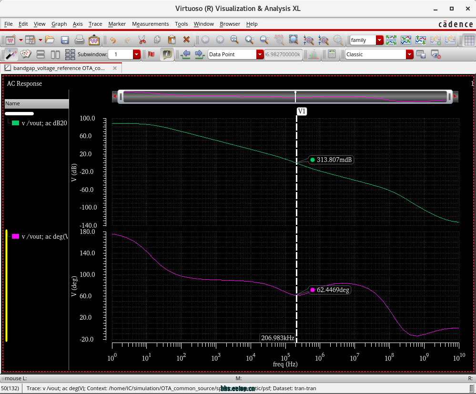Activate the zoom magnifier tool
Image resolution: width=476 pixels, height=394 pixels.
tap(234, 40)
